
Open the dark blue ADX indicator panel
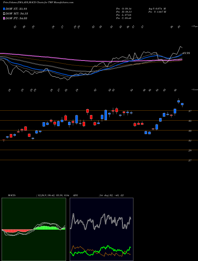point(101,229)
